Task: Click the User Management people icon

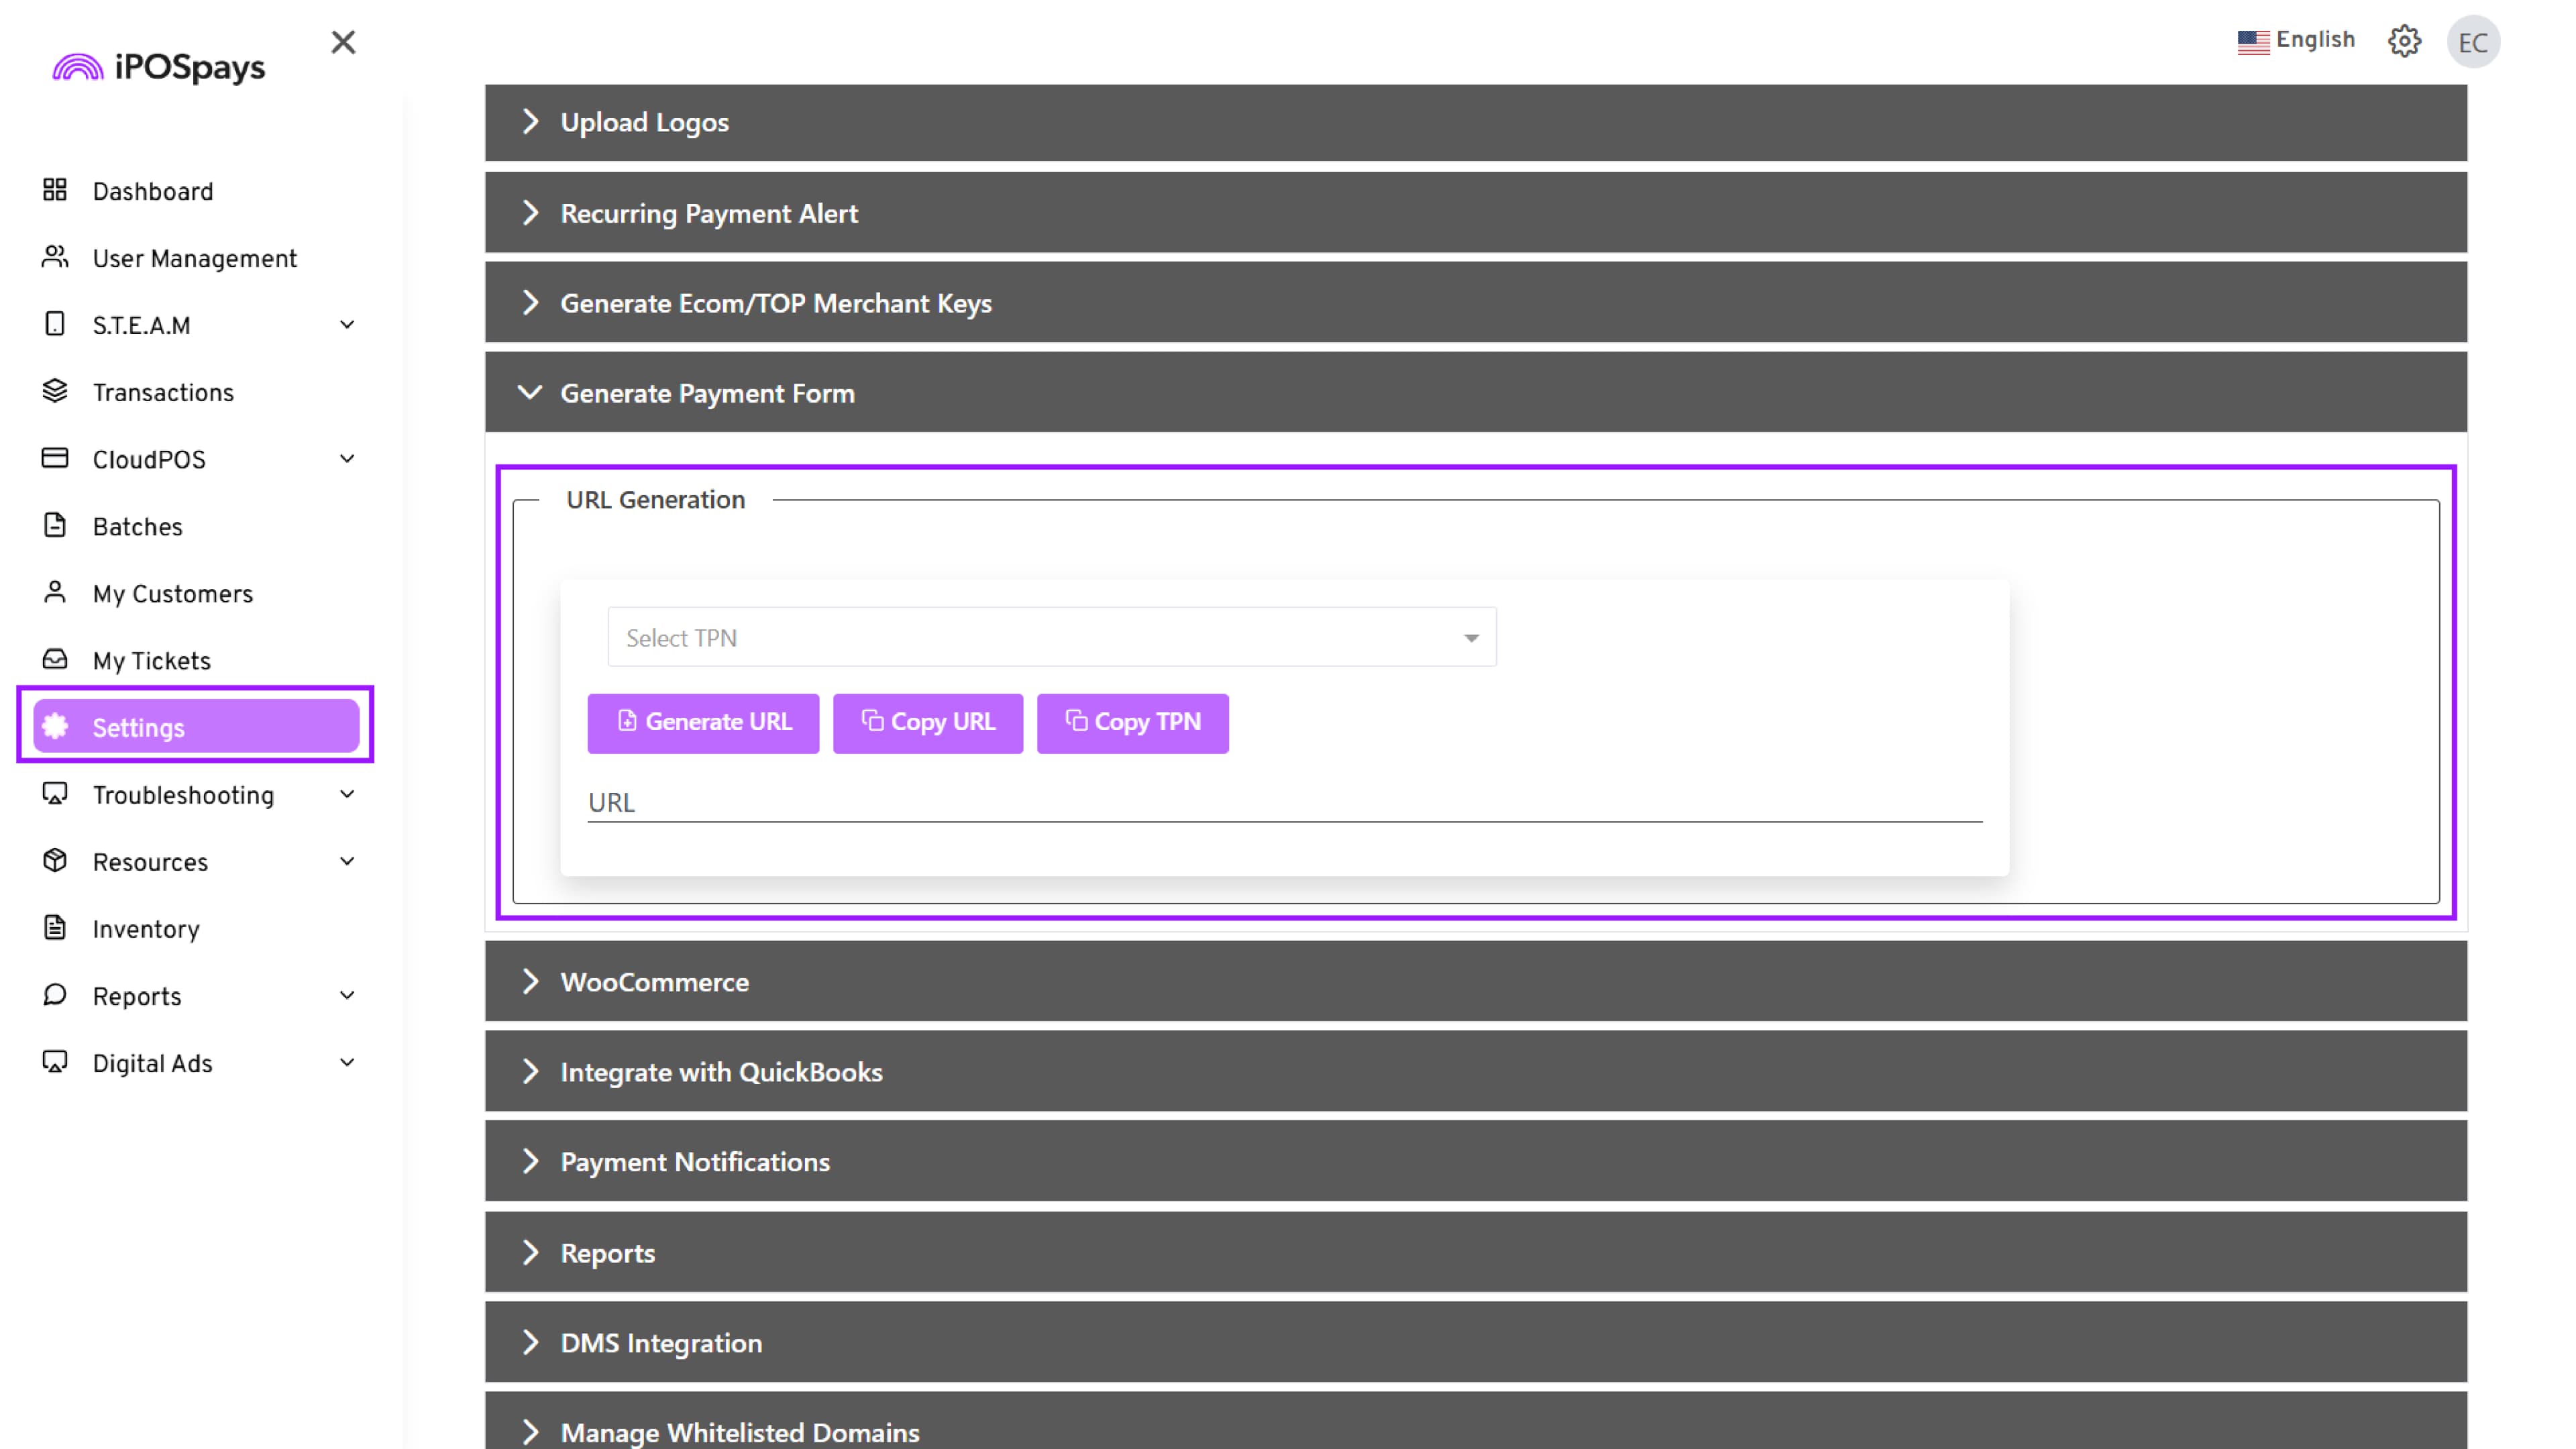Action: 55,257
